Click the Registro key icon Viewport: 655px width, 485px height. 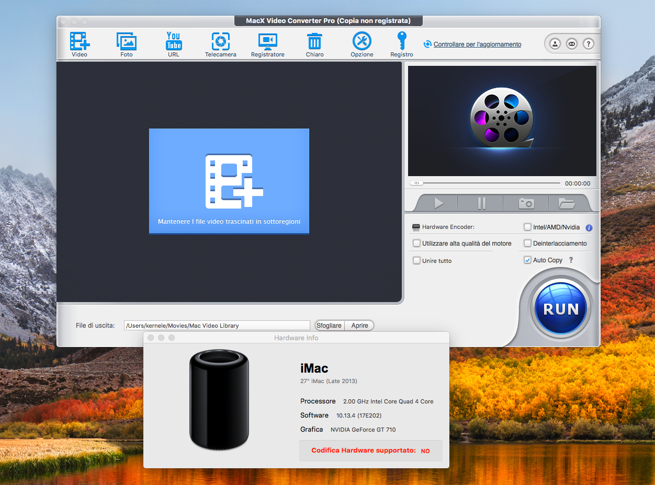401,44
